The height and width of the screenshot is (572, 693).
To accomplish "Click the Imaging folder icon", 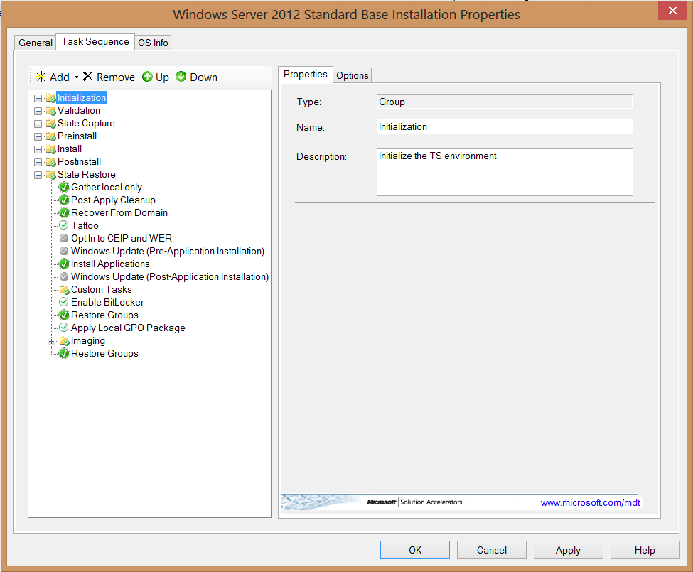I will click(x=65, y=341).
